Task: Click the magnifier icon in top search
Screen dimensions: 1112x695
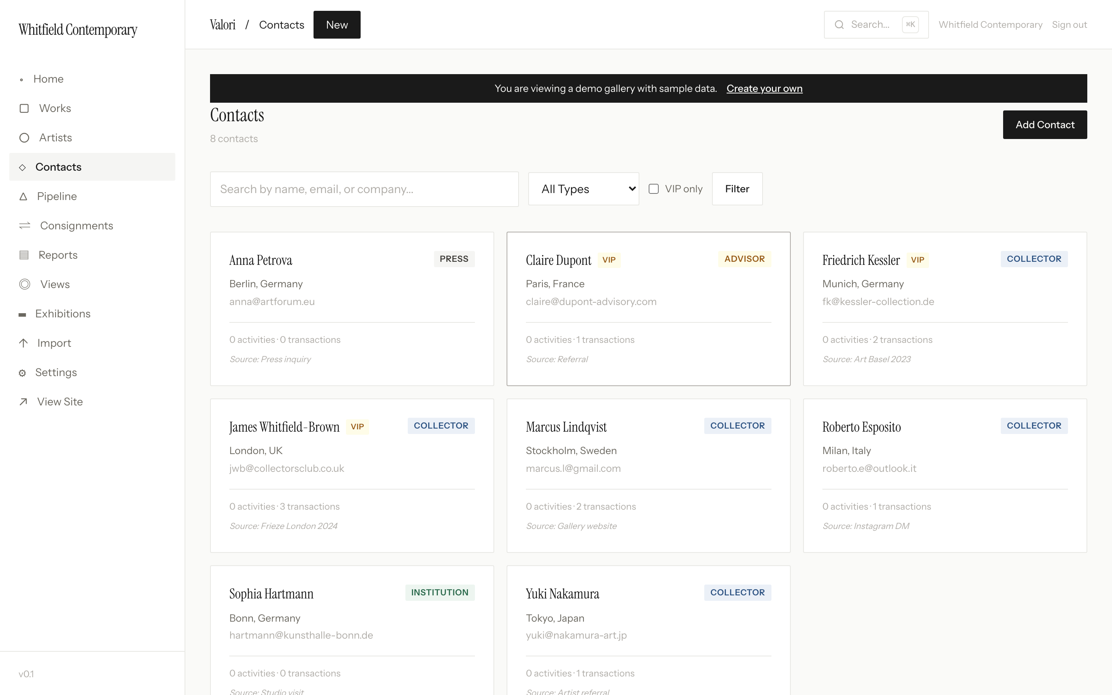Action: (839, 25)
